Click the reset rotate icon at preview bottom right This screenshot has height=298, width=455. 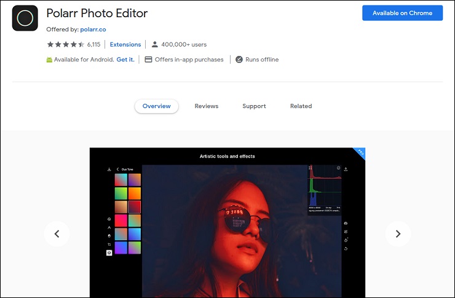point(346,248)
